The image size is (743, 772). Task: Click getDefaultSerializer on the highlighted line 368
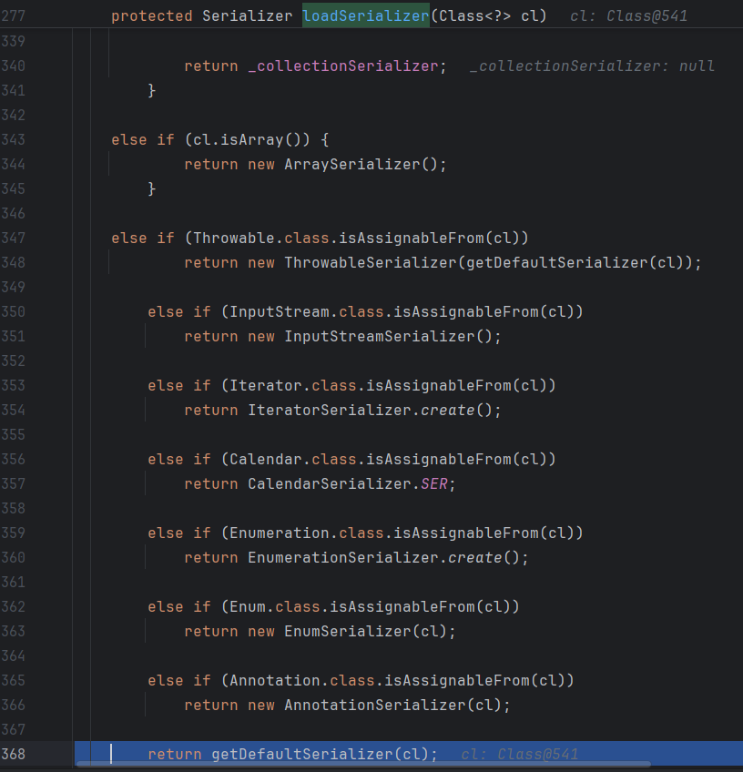[301, 754]
